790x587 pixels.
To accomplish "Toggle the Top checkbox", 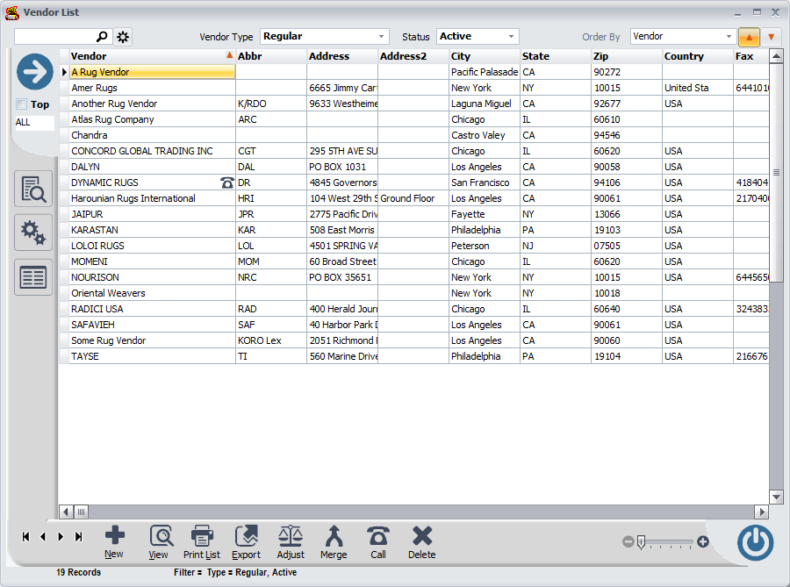I will pyautogui.click(x=22, y=104).
